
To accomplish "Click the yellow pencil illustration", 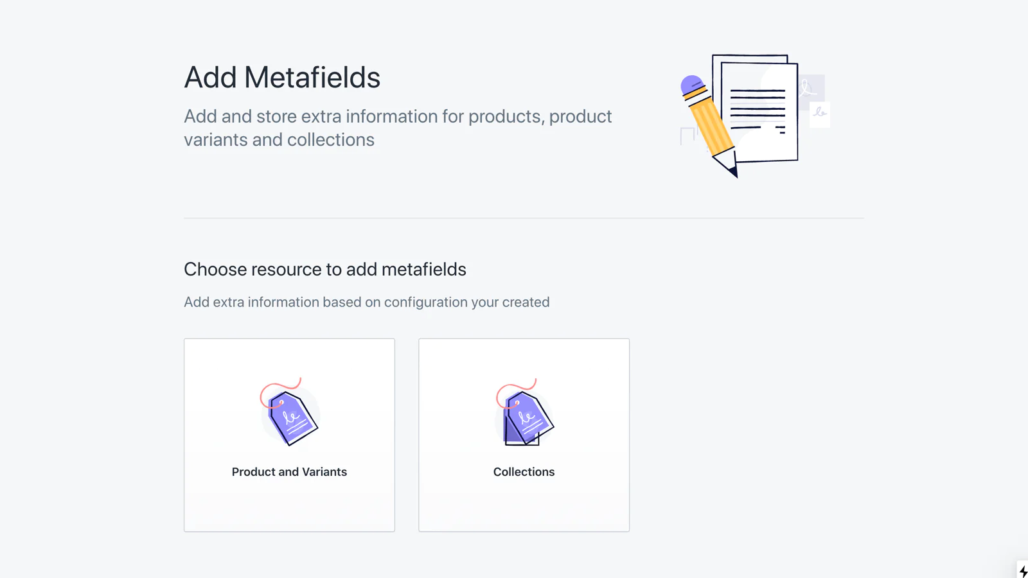I will pos(710,122).
